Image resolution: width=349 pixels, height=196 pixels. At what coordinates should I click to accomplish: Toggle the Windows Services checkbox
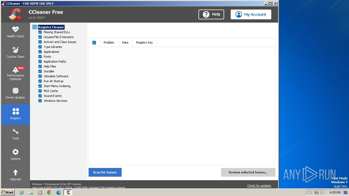coord(40,101)
